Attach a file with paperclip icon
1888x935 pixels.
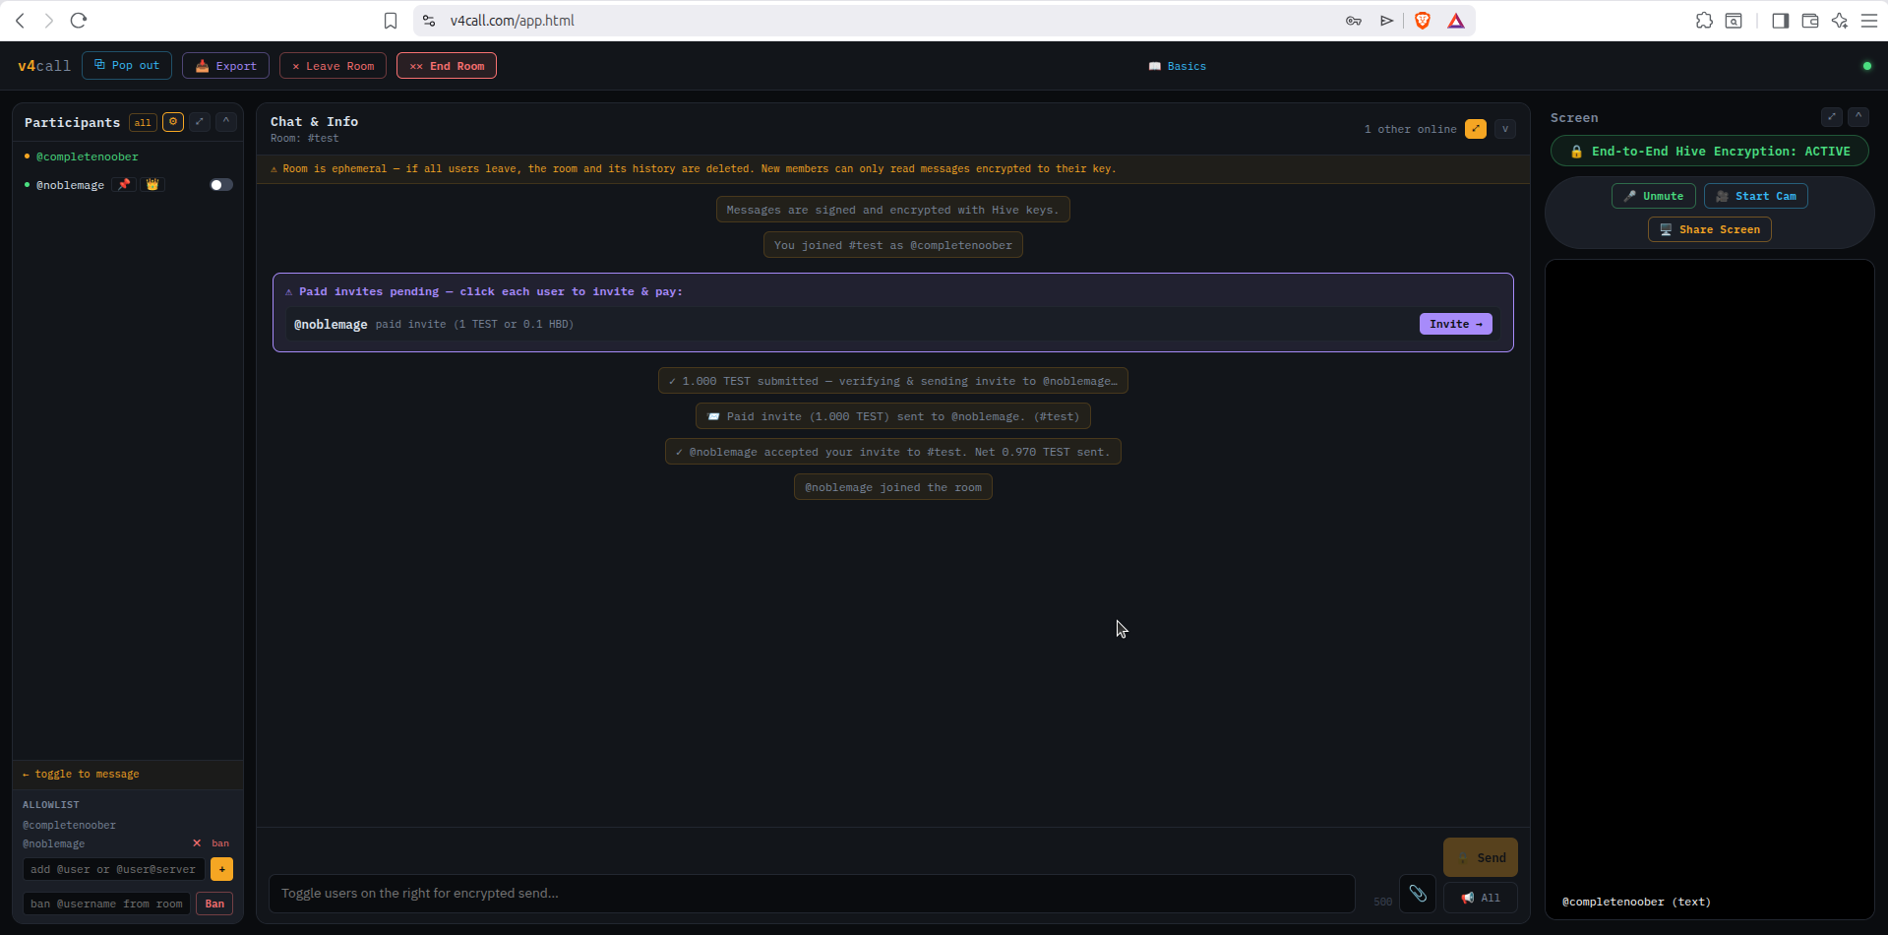click(1418, 894)
